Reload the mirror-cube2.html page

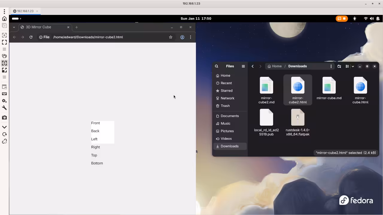31,37
